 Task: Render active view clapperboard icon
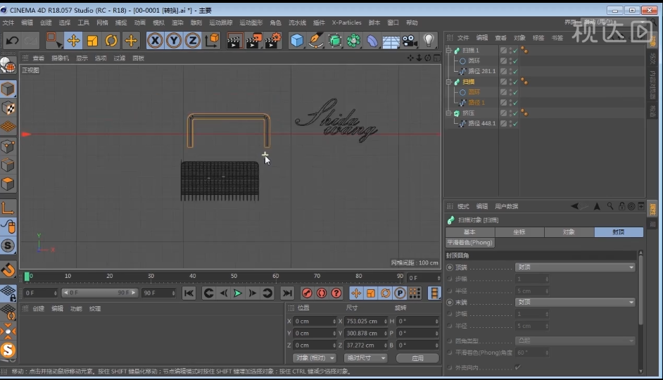coord(234,41)
